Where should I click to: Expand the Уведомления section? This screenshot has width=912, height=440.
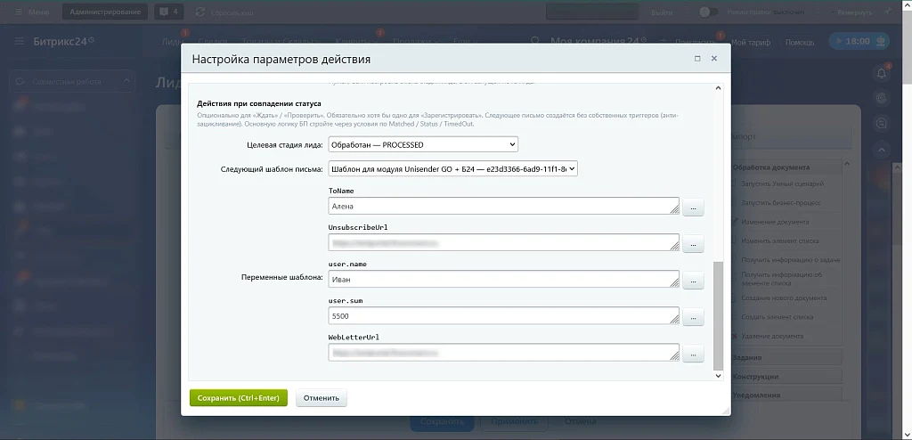click(786, 395)
